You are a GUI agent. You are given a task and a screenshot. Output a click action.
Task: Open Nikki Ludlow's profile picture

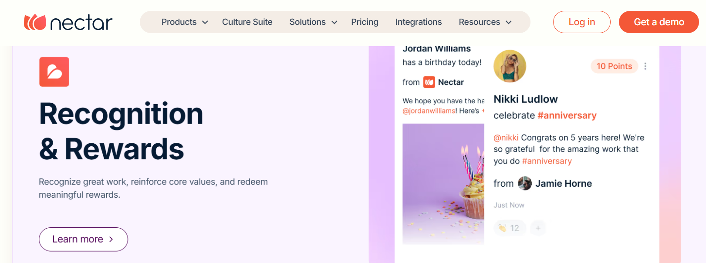(510, 66)
